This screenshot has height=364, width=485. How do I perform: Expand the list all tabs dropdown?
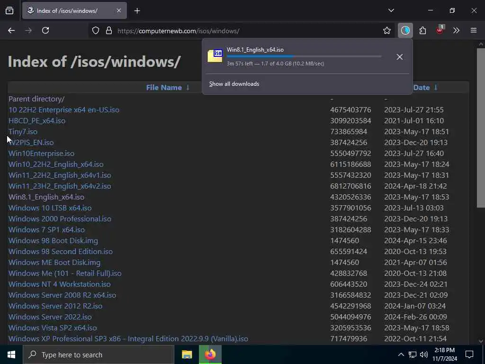coord(391,10)
